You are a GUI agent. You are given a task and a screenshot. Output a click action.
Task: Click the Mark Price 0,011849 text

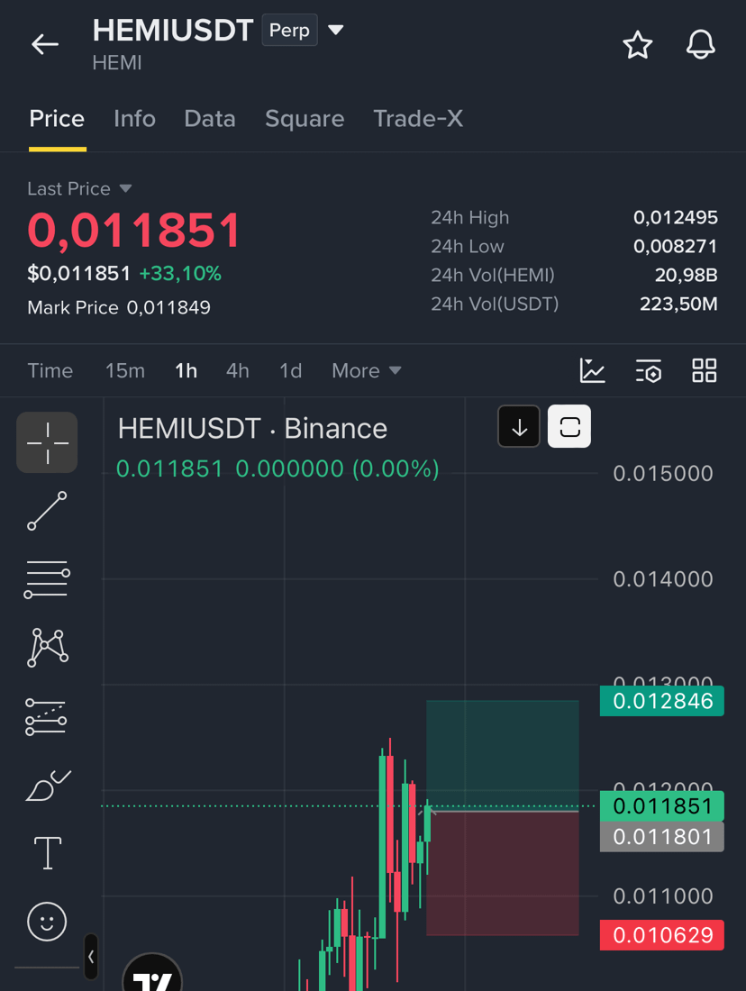tap(119, 308)
